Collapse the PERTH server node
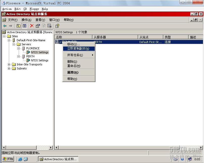This screenshot has width=204, height=163. [19, 56]
